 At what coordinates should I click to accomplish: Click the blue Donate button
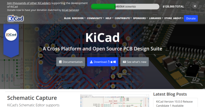(x=191, y=18)
